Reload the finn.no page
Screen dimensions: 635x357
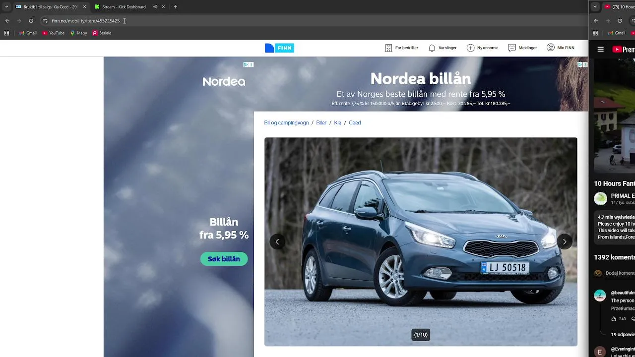[x=31, y=21]
